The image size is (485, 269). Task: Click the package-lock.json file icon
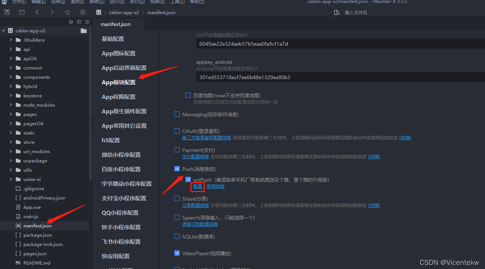pyautogui.click(x=18, y=244)
